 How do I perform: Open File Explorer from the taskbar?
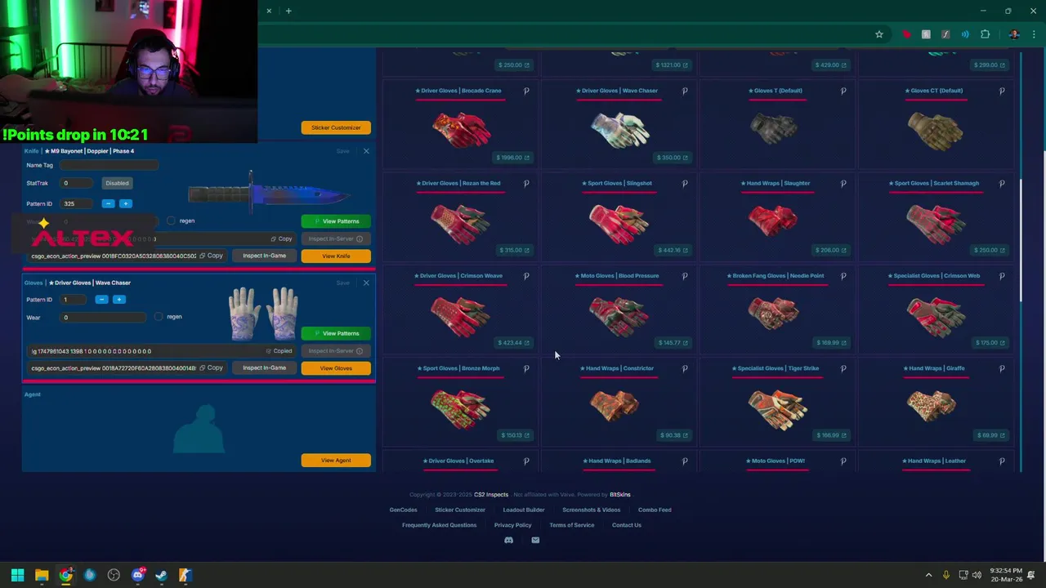(x=42, y=575)
